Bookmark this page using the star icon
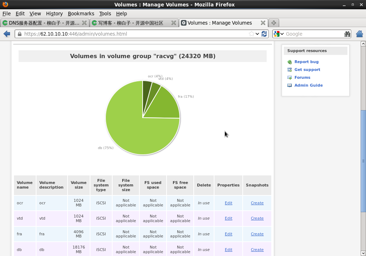 click(x=252, y=34)
